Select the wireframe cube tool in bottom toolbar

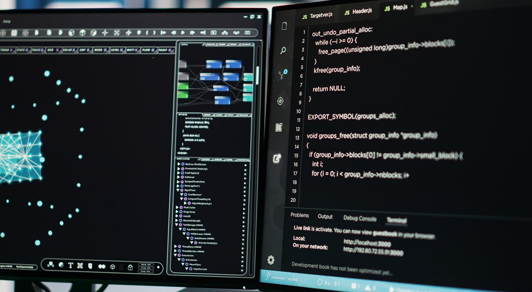pos(112,267)
